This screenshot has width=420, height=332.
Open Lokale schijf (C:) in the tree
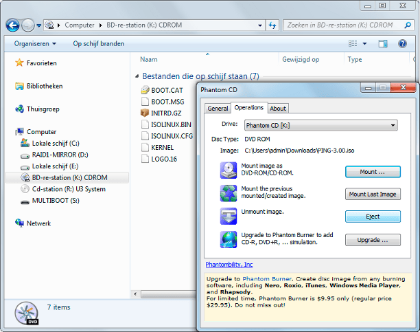(x=56, y=144)
